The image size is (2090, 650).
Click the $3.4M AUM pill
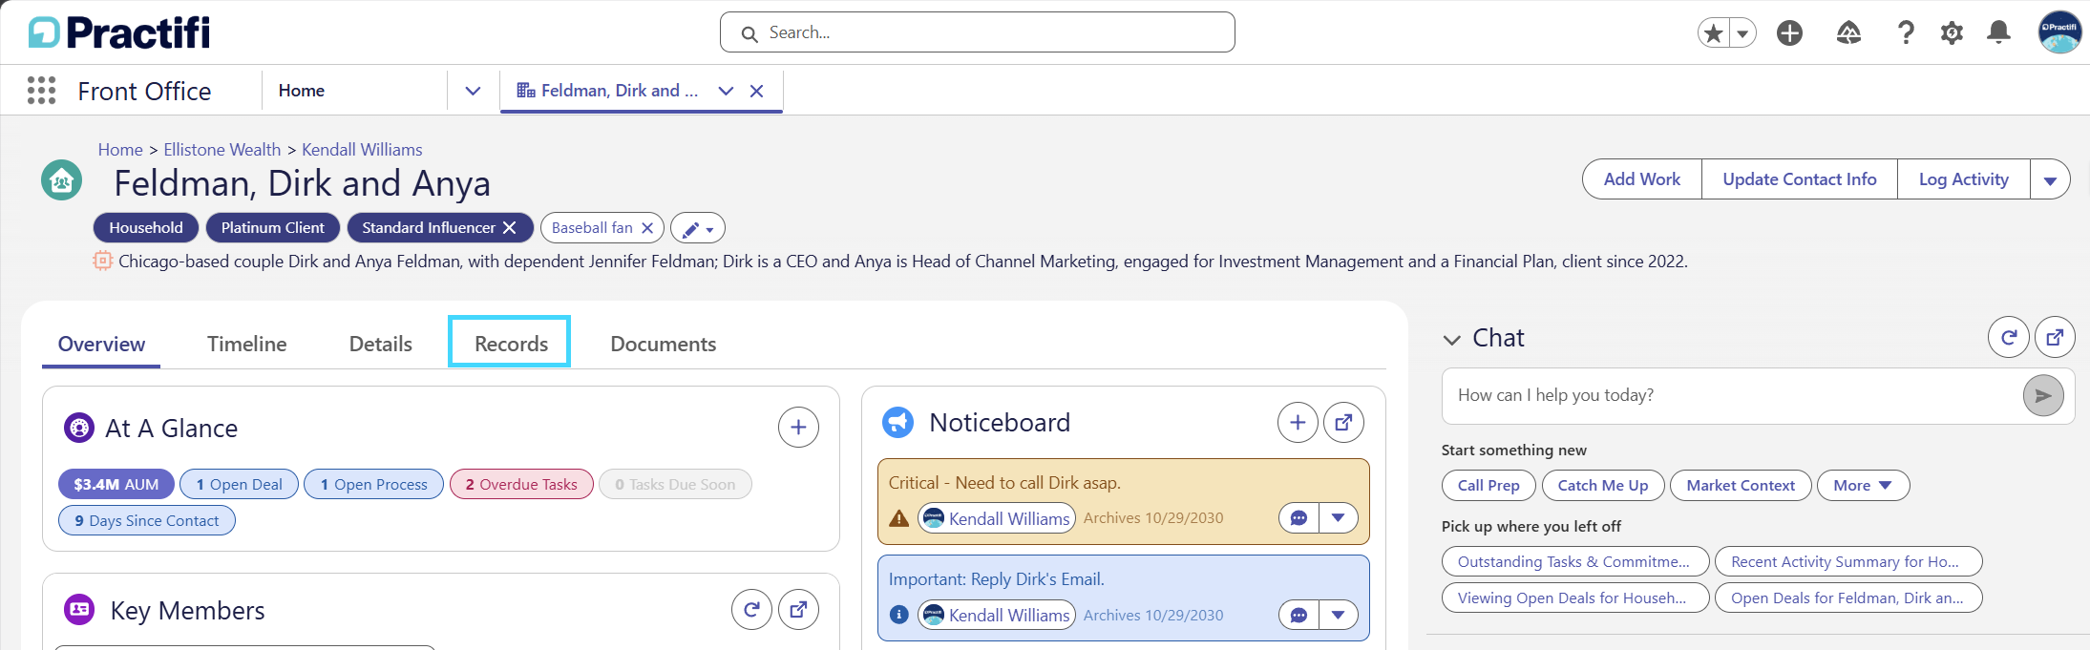pyautogui.click(x=116, y=484)
